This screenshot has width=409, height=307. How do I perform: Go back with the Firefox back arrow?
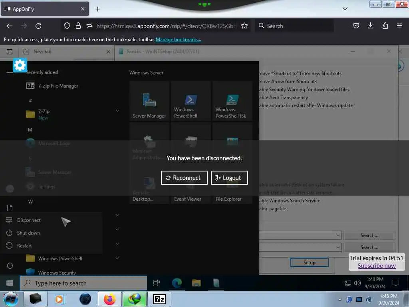(x=10, y=26)
